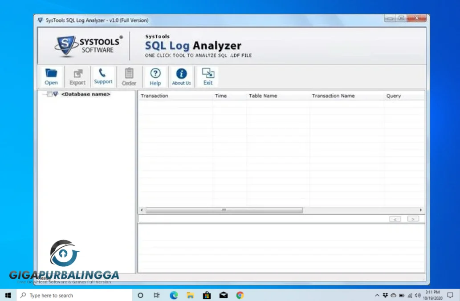The image size is (460, 301).
Task: Open the notification center icon
Action: coord(450,295)
